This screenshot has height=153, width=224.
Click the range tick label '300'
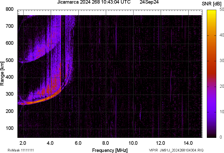(x=9, y=94)
